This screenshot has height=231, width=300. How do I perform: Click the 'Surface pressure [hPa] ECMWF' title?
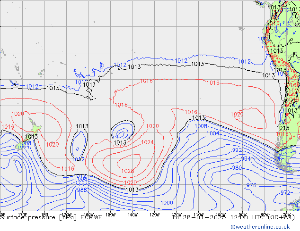(51, 217)
